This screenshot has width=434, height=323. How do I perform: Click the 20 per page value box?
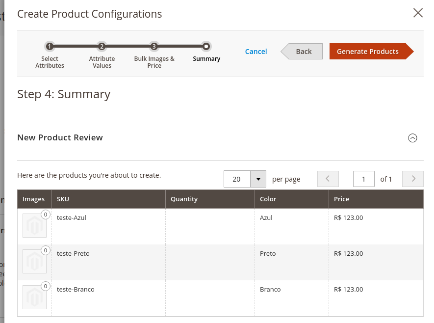point(237,179)
